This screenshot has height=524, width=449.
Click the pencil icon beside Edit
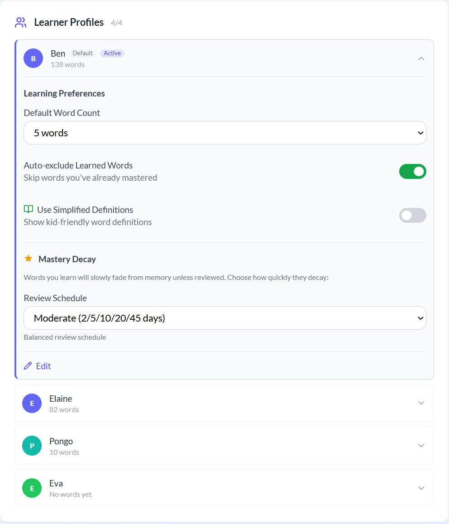point(28,365)
